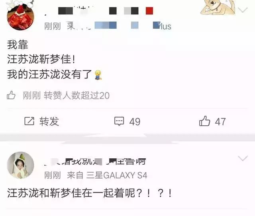This screenshot has width=255, height=216.
Task: Tap the 47 likes count
Action: click(x=220, y=122)
